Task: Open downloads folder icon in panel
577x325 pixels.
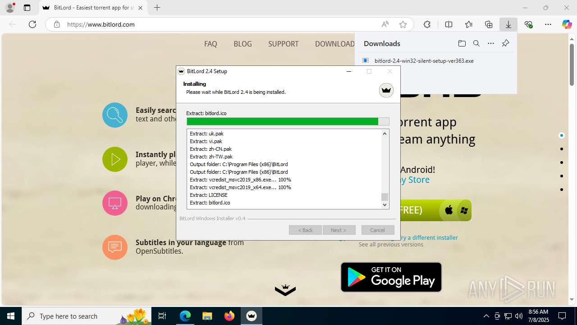Action: (x=462, y=43)
